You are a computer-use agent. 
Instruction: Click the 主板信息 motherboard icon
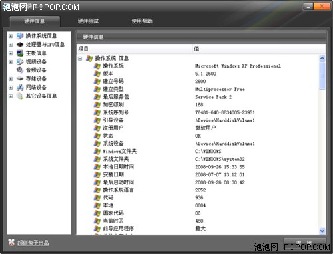[x=20, y=53]
